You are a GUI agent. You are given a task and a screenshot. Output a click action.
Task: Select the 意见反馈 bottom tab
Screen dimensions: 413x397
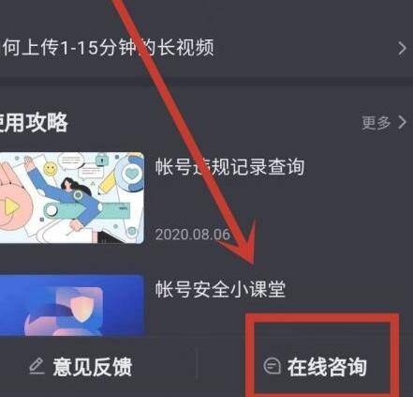click(81, 367)
